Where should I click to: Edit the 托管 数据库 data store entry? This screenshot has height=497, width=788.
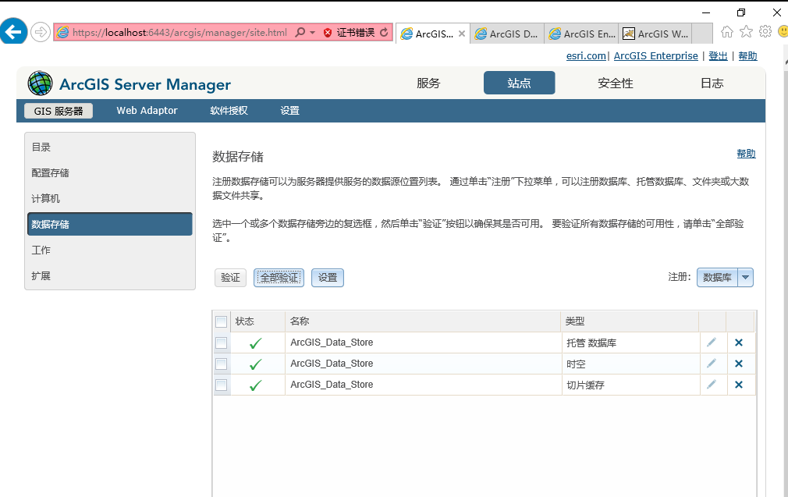point(712,343)
